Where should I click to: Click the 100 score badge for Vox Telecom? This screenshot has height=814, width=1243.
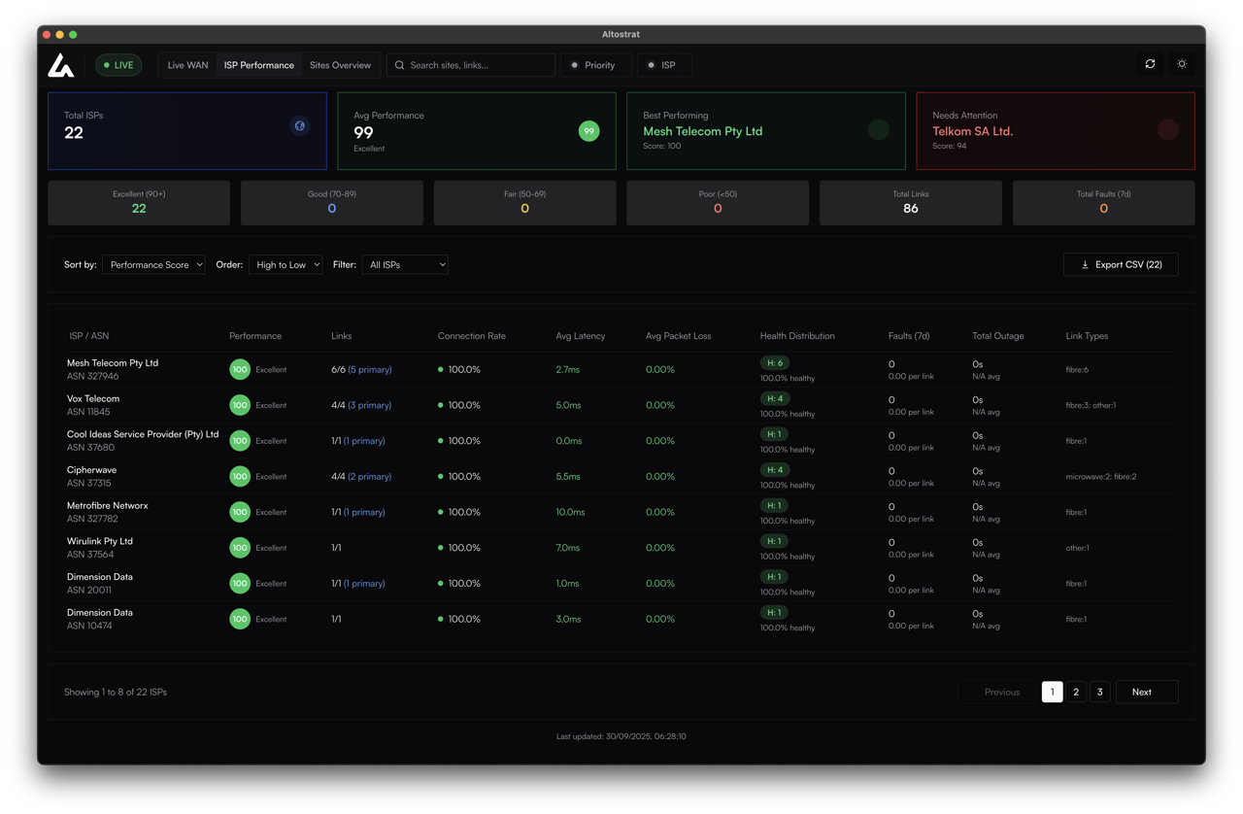pos(240,405)
